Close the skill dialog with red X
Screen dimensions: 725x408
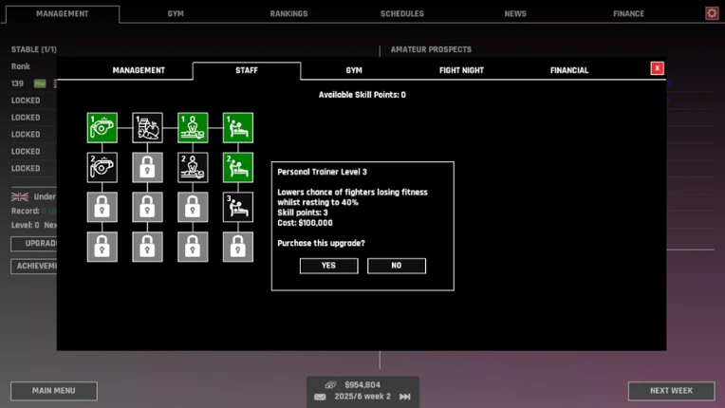657,68
